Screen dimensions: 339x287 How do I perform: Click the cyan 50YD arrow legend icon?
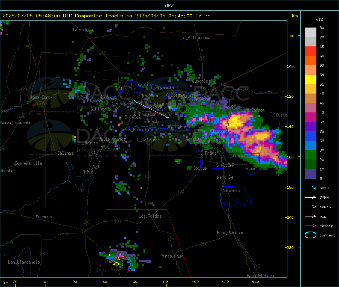coord(310,188)
